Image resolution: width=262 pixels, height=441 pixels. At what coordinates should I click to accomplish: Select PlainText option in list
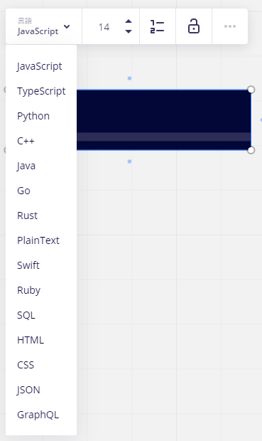coord(41,240)
